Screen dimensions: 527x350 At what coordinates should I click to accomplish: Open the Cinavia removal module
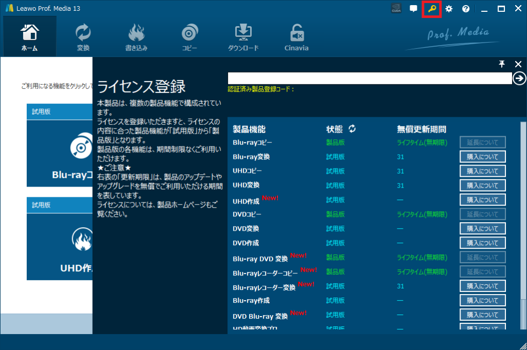pyautogui.click(x=296, y=37)
